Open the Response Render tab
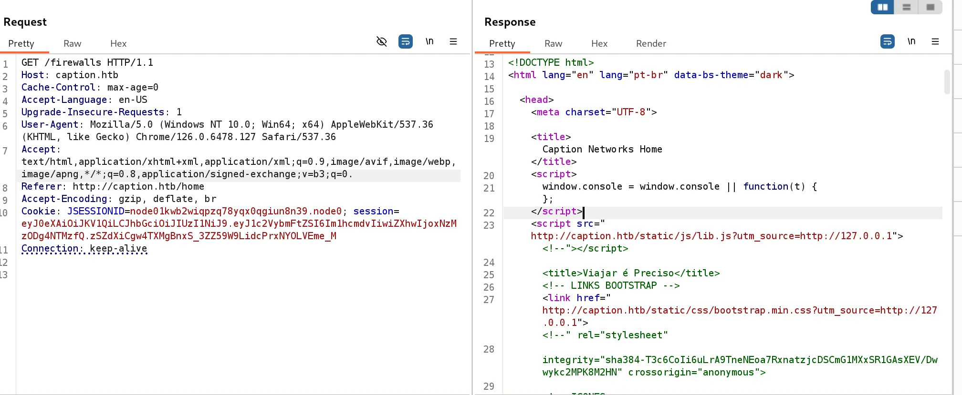The height and width of the screenshot is (395, 962). [651, 43]
